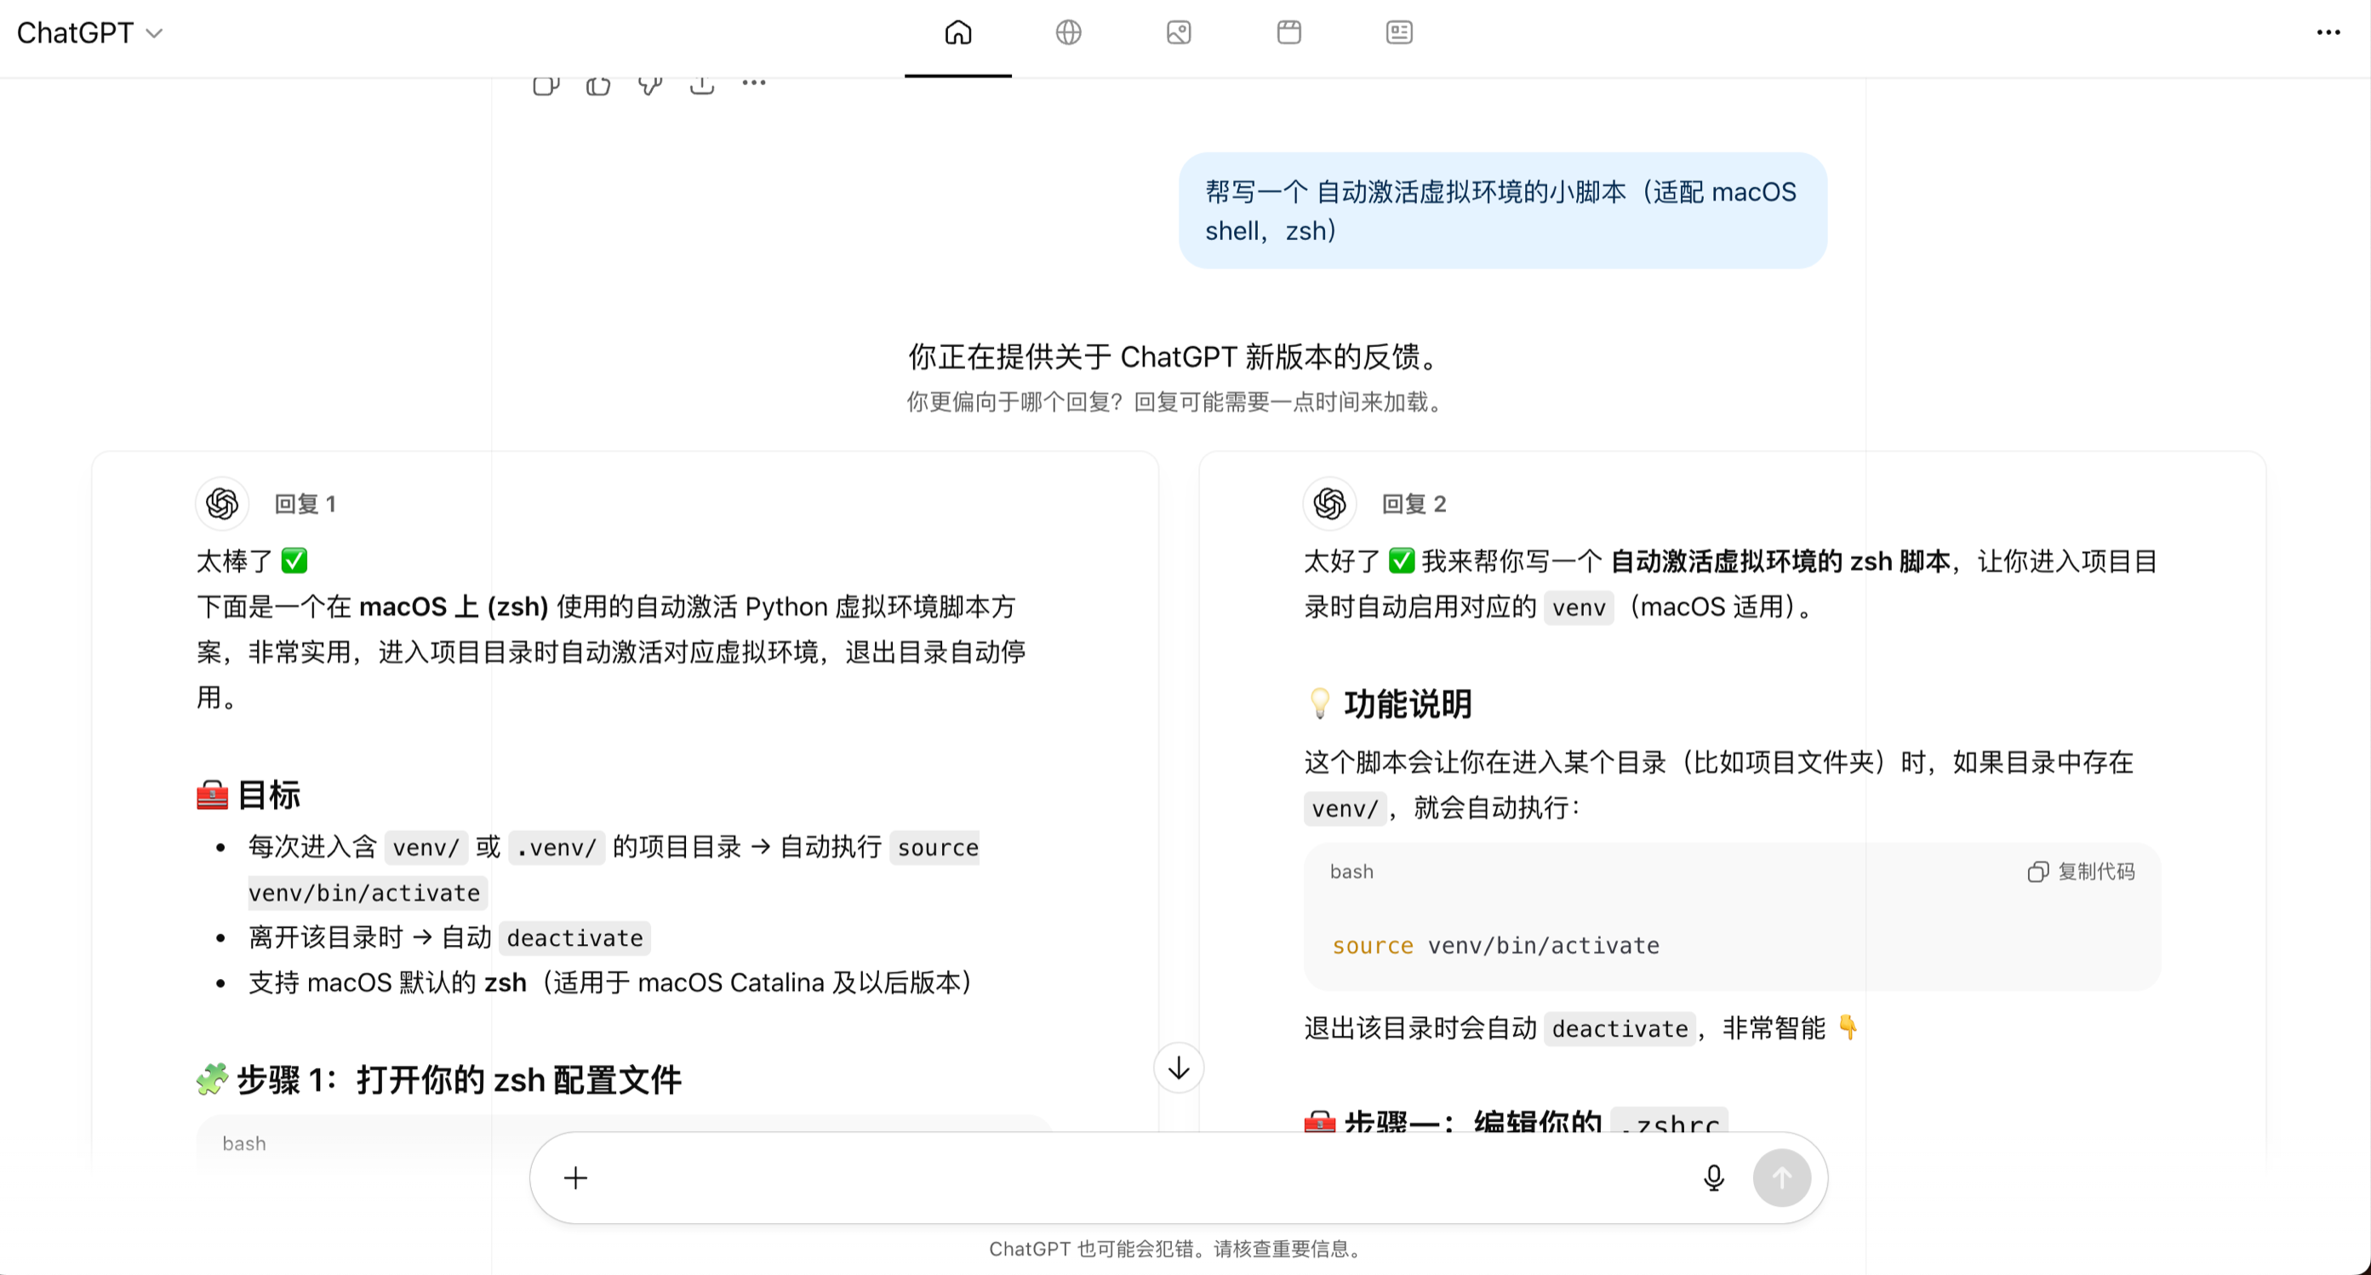Open more actions for previous response
2371x1275 pixels.
pos(754,83)
